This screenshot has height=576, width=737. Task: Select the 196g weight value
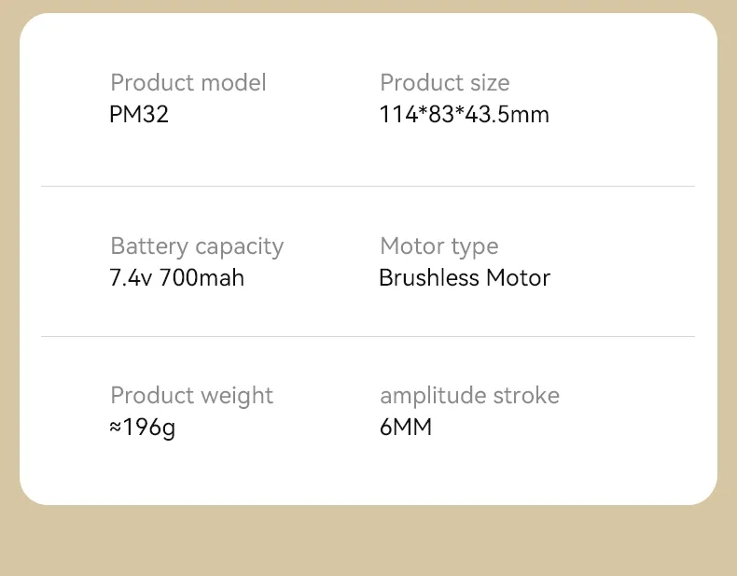pos(149,428)
